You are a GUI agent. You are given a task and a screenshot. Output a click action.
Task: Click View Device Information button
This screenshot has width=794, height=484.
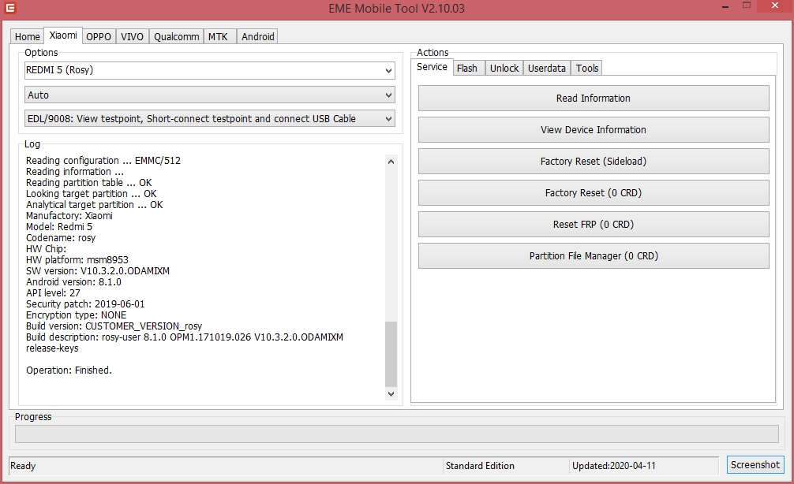(x=594, y=129)
